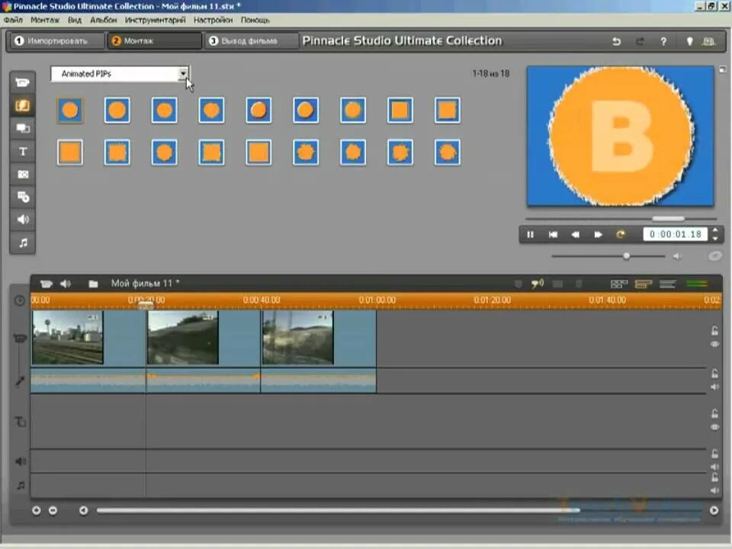Click the project folder icon above timeline
The image size is (732, 549).
tap(93, 284)
